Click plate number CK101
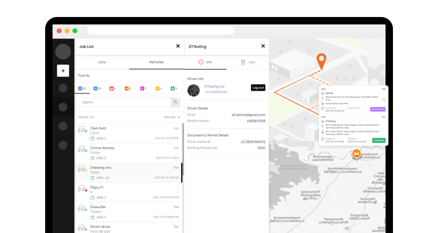444x233 pixels. [94, 133]
